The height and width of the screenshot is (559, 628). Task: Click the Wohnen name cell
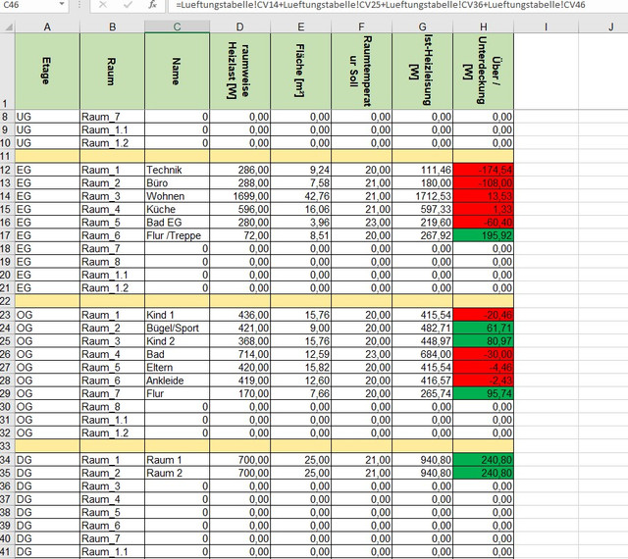point(177,196)
